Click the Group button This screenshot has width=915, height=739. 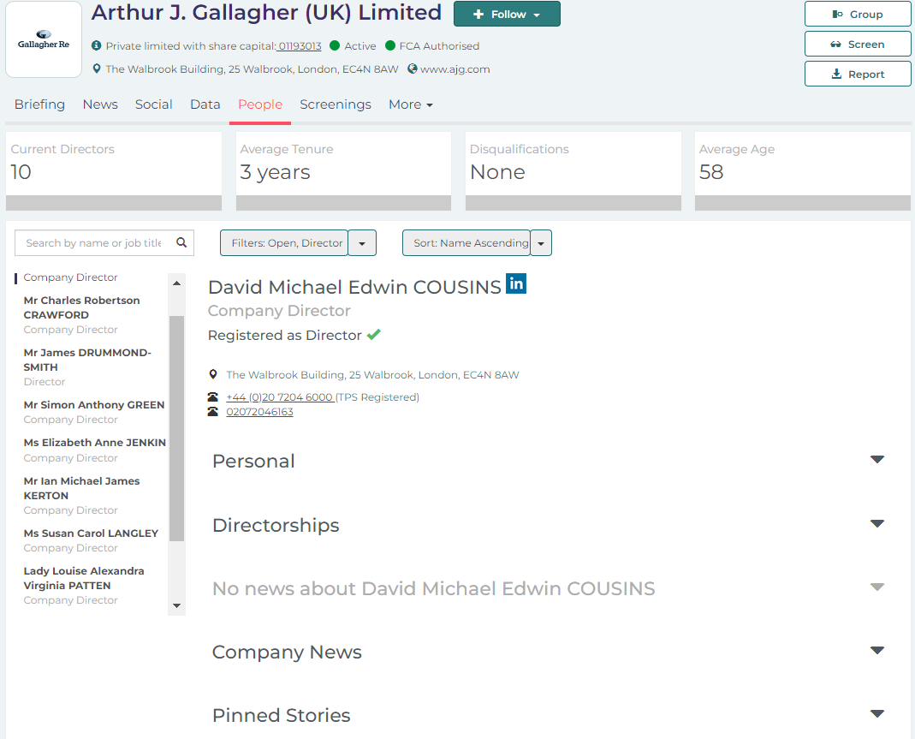(x=858, y=14)
